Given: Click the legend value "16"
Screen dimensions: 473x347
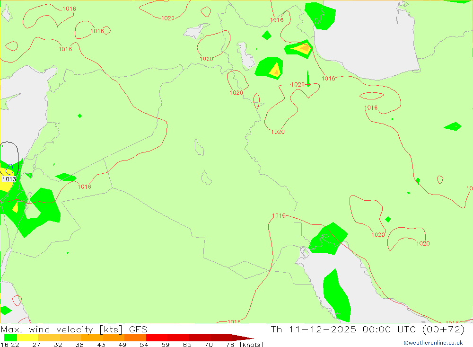Looking at the screenshot, I should click(x=4, y=345).
